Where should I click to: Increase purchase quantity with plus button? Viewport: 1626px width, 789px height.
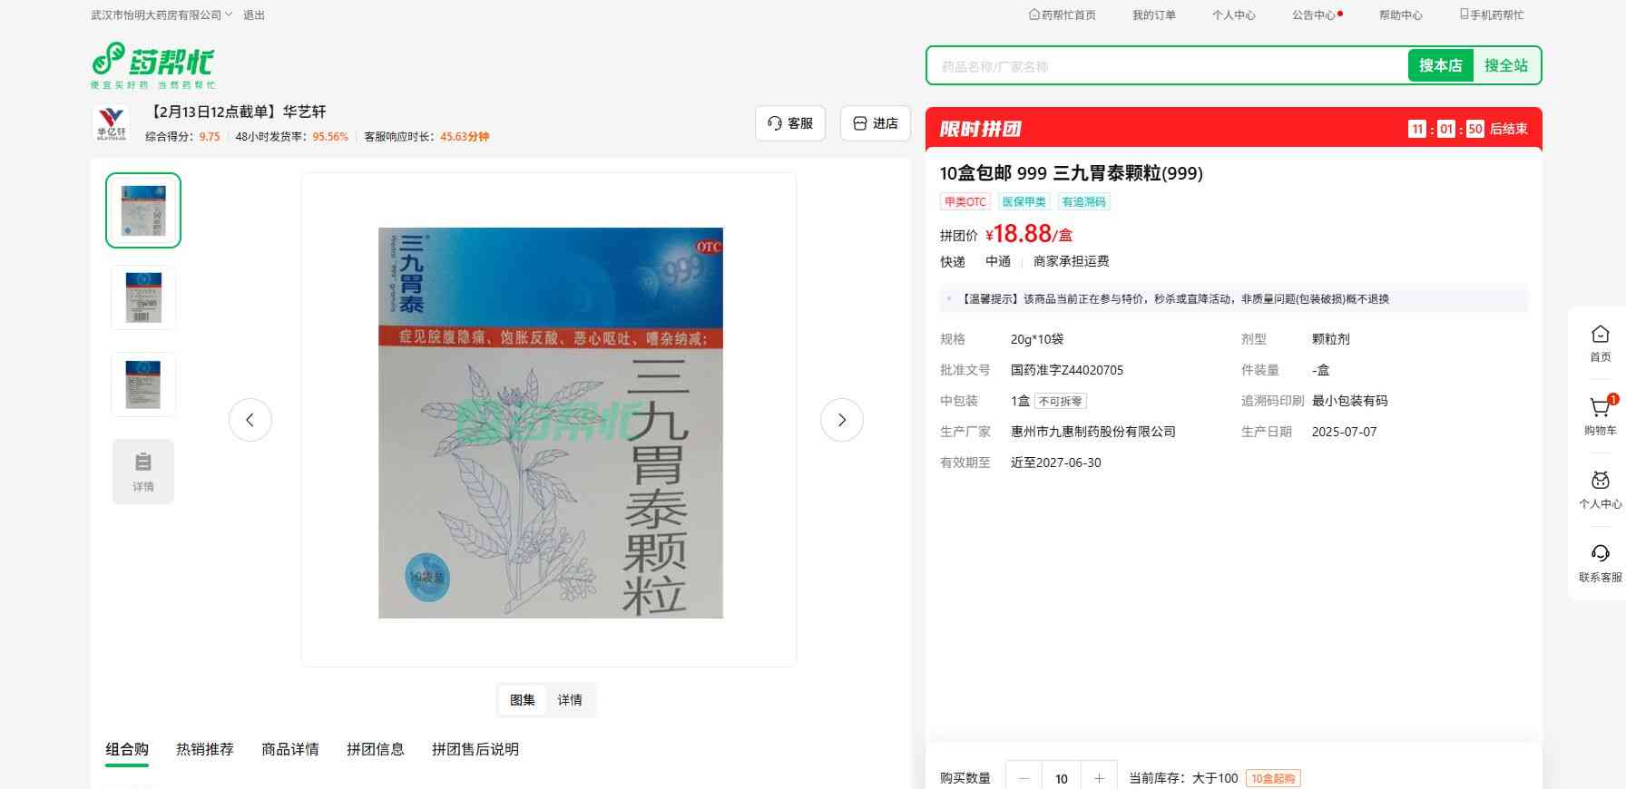coord(1099,778)
